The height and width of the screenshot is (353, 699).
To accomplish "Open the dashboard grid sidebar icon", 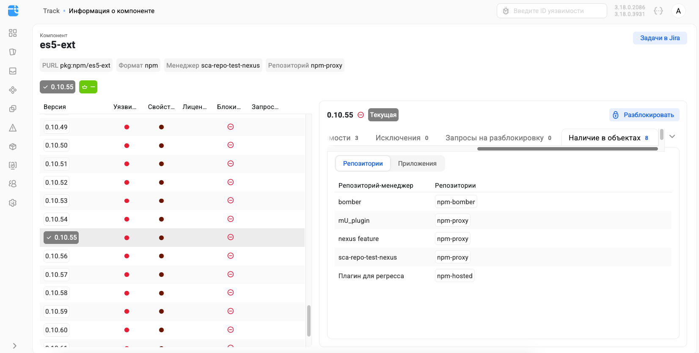I will click(13, 33).
